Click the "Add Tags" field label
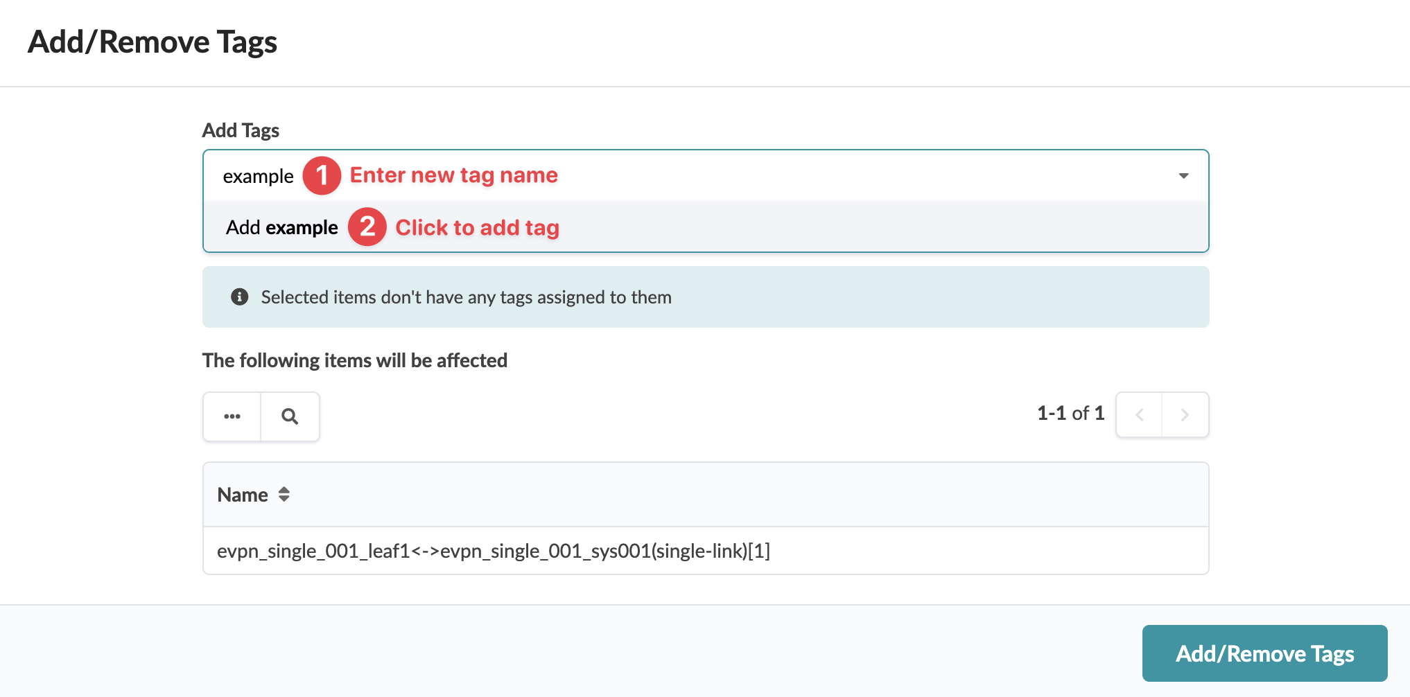1410x697 pixels. pos(241,130)
